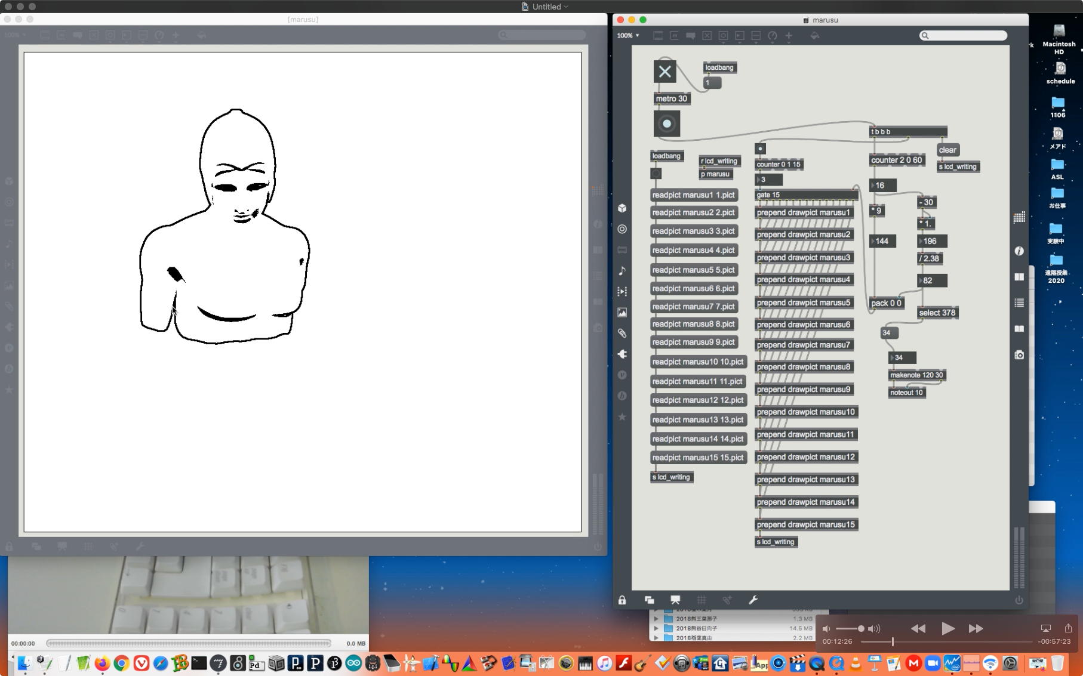This screenshot has width=1083, height=676.
Task: Click the readpict marusu1 1.pict message
Action: tap(693, 195)
